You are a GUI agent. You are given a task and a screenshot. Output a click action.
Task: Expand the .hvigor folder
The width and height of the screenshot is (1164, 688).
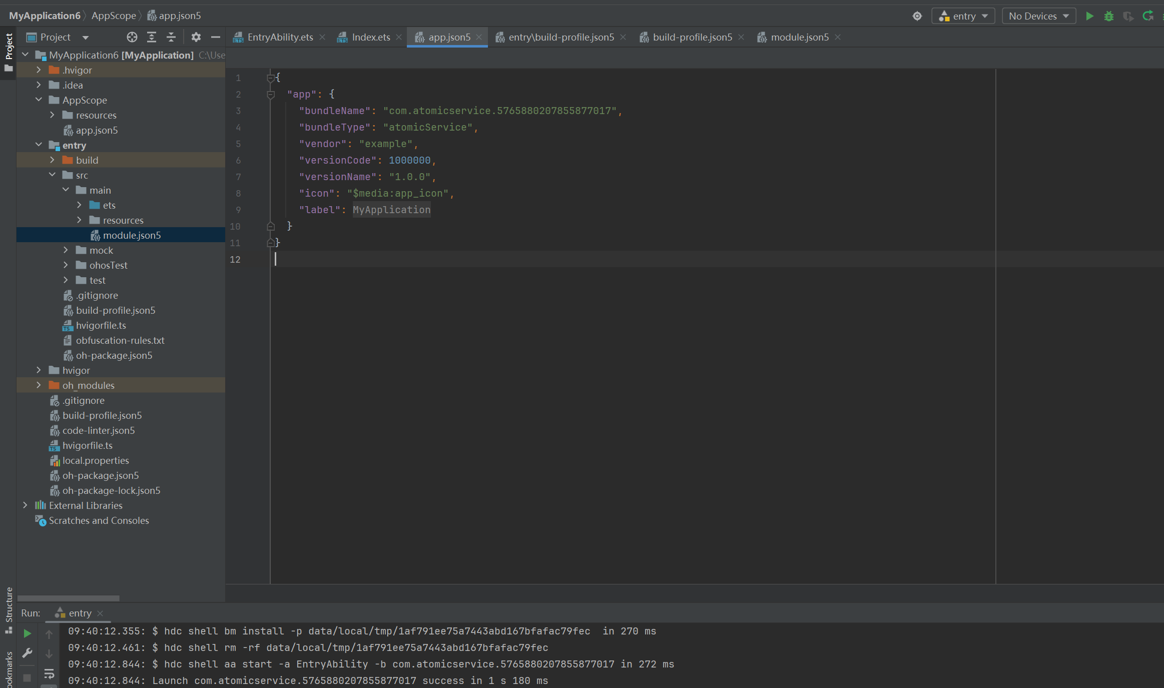(39, 70)
